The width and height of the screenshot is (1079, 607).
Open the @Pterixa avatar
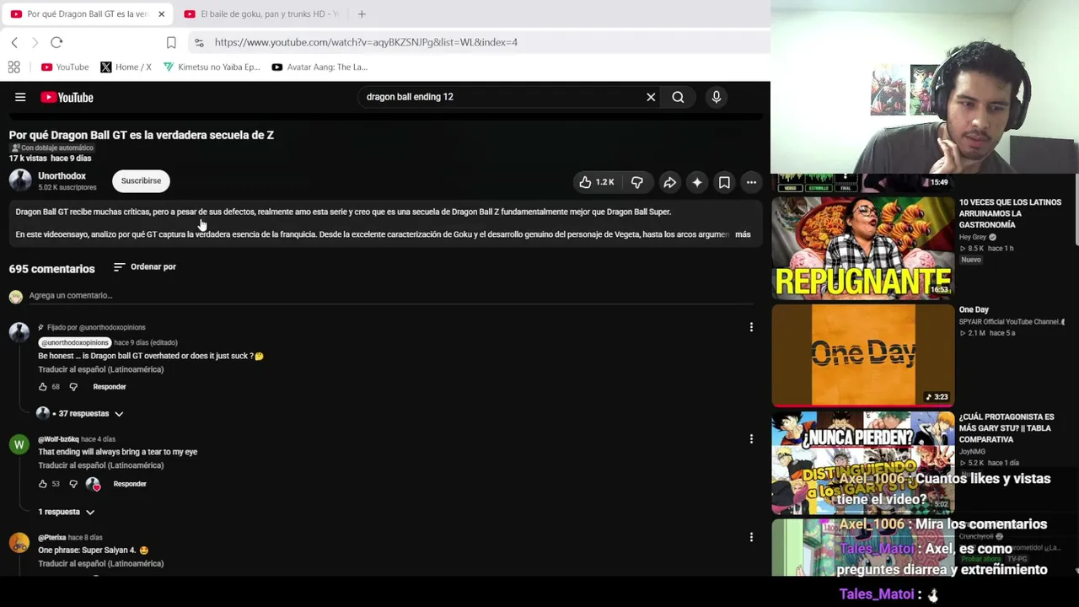point(19,542)
